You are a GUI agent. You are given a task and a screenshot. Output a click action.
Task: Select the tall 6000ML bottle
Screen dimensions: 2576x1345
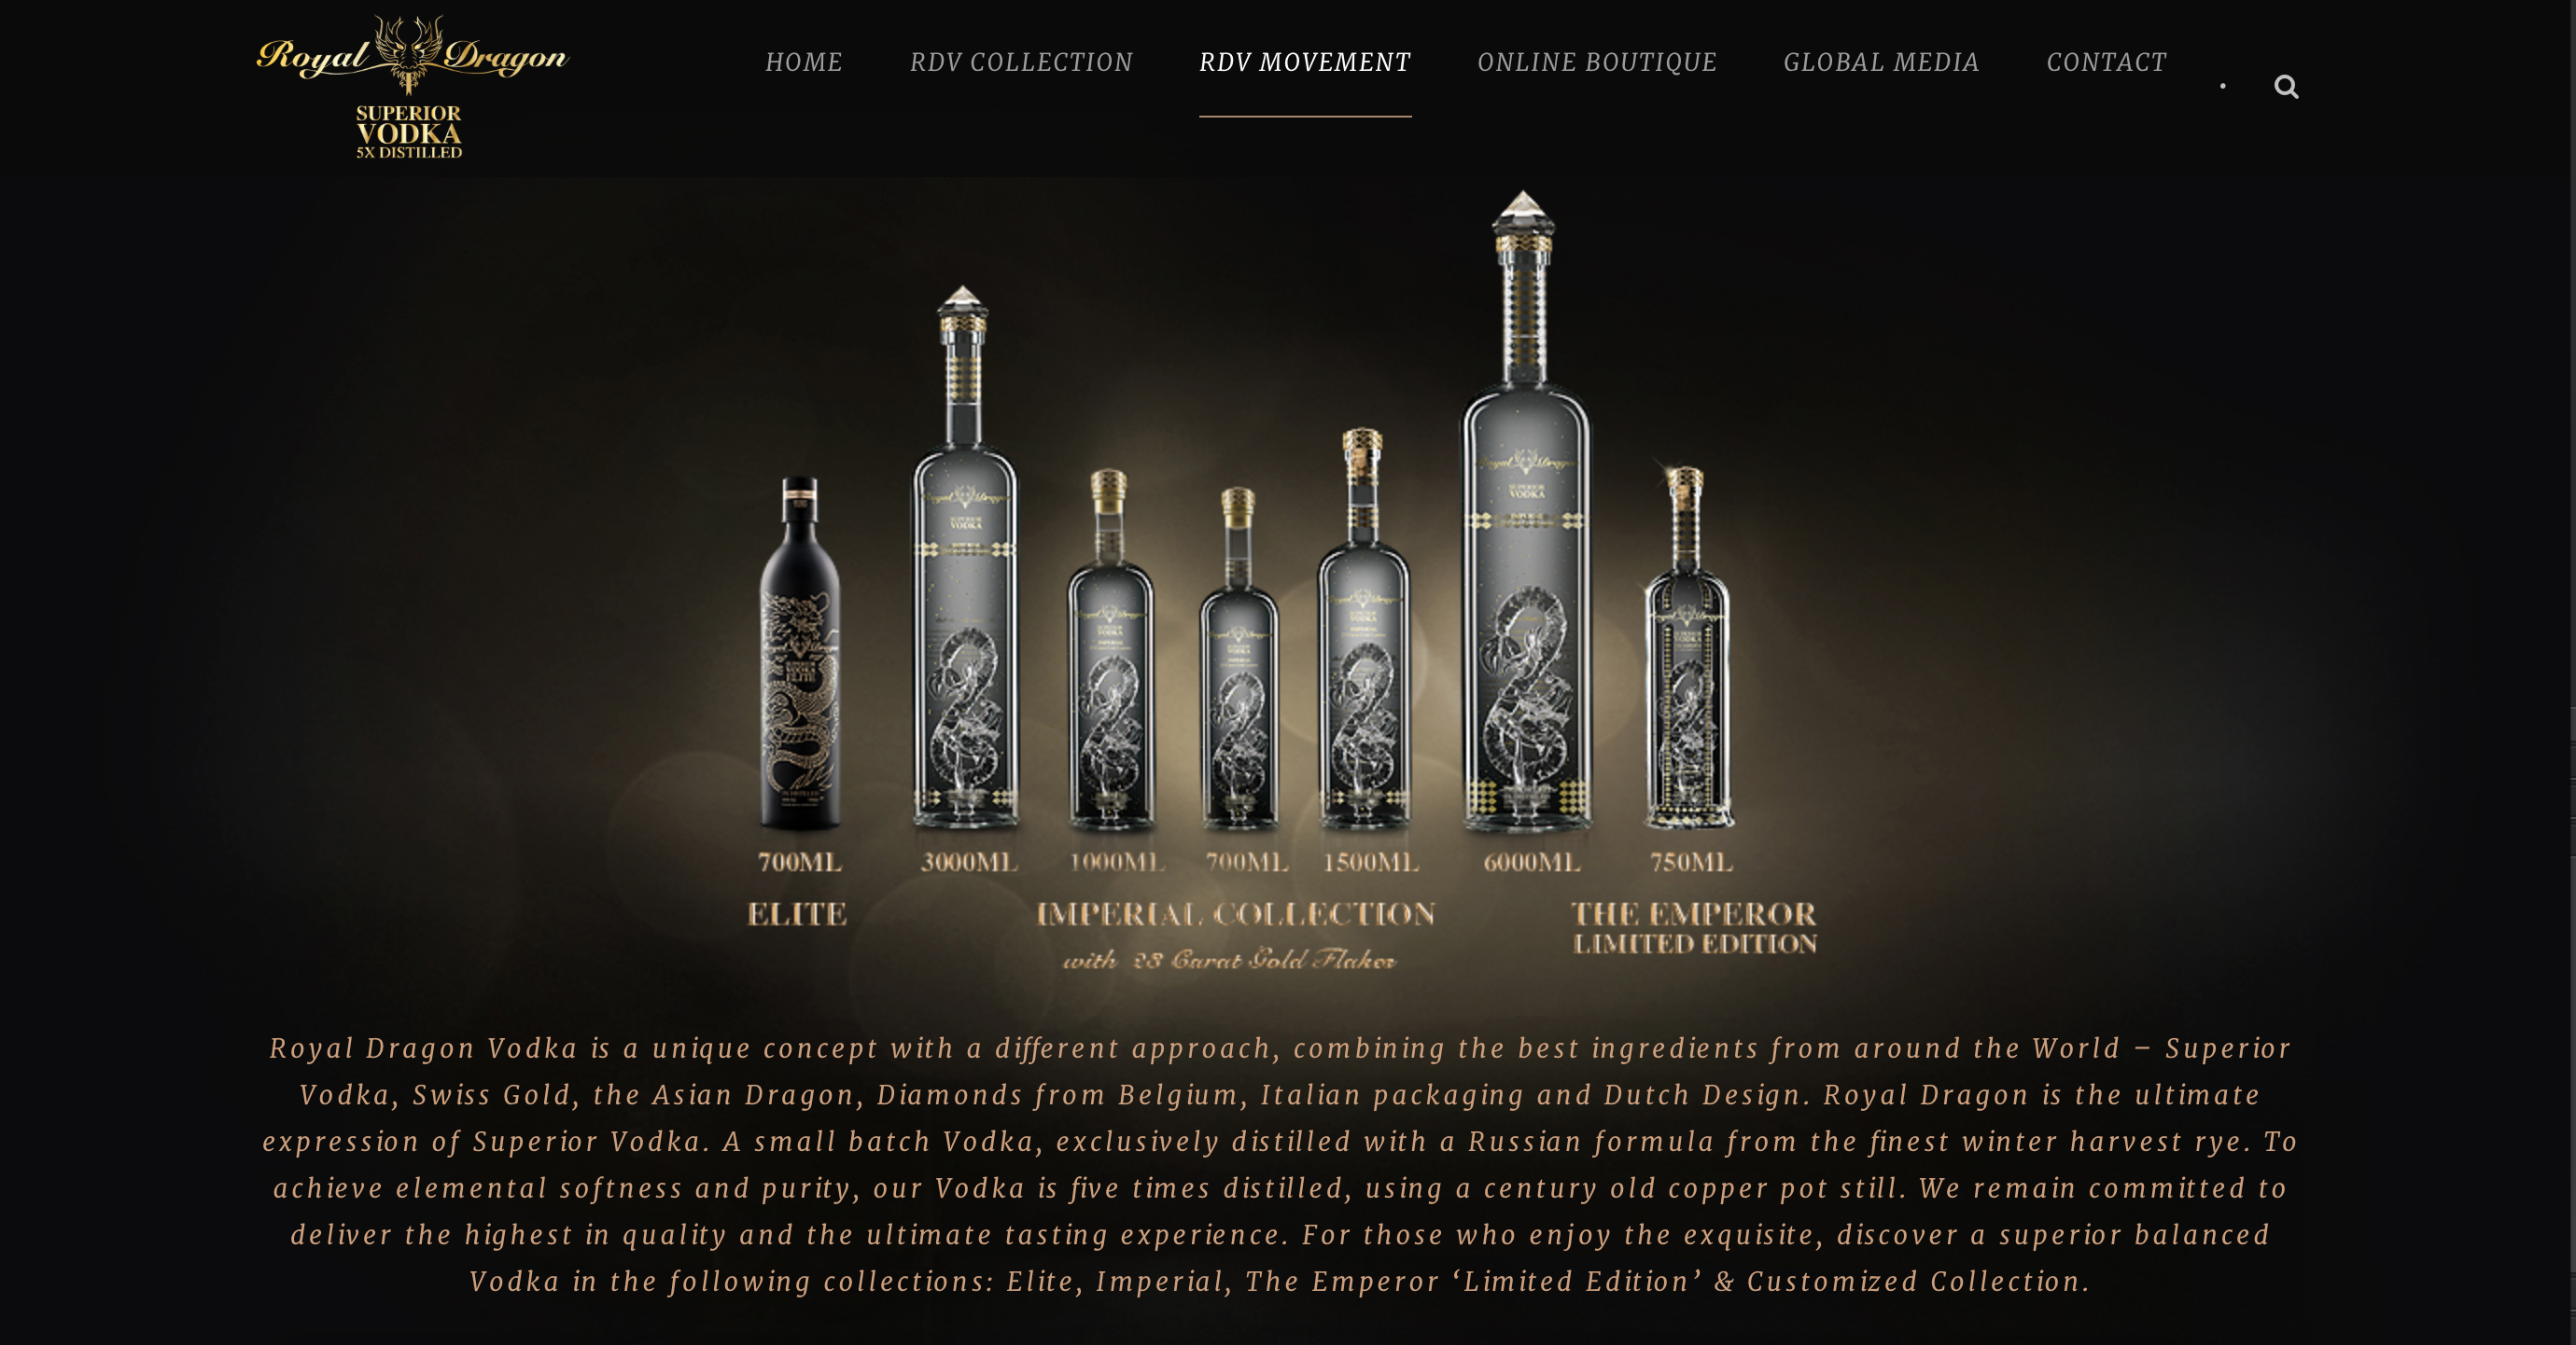(1525, 510)
